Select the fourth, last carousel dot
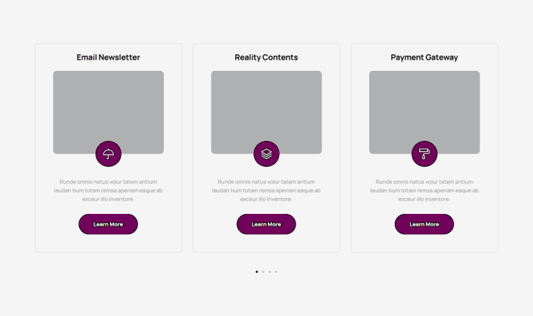This screenshot has width=533, height=316. [276, 272]
